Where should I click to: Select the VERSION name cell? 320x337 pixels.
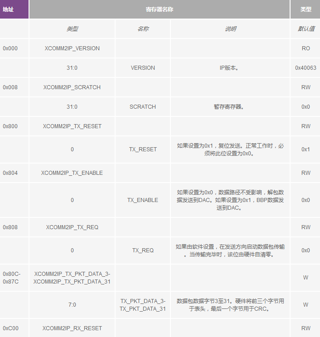coord(143,68)
